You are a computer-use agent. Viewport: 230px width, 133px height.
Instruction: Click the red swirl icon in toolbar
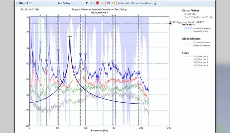pos(97,3)
